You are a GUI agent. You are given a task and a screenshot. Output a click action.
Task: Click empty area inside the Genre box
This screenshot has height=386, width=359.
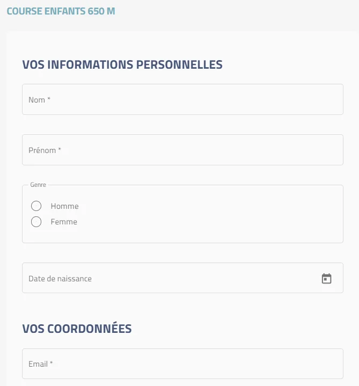pos(209,214)
